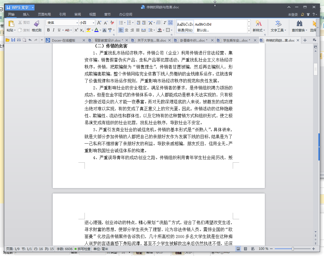This screenshot has height=256, width=324.
Task: Apply superscript formatting
Action: coord(76,30)
